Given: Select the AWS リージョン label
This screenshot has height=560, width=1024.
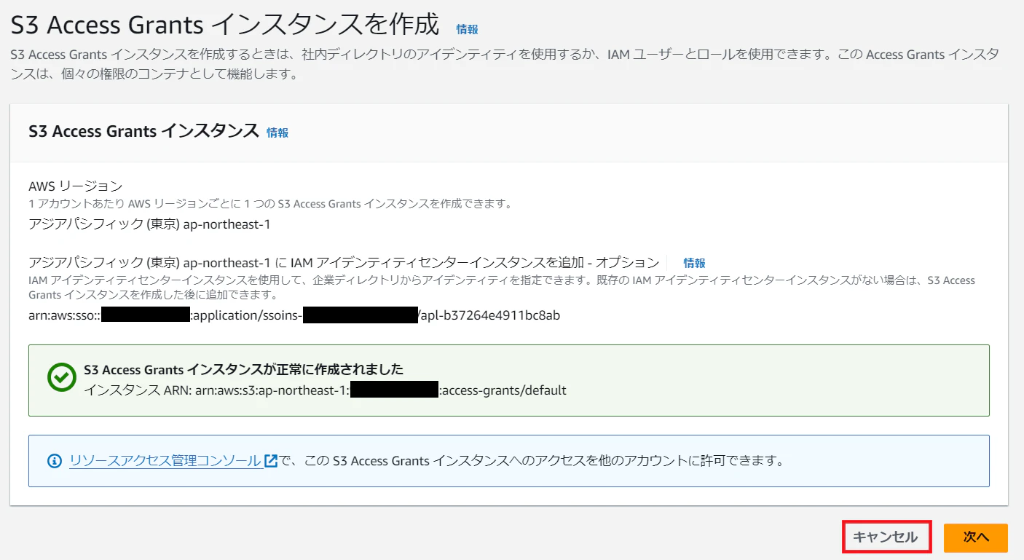Looking at the screenshot, I should [76, 186].
